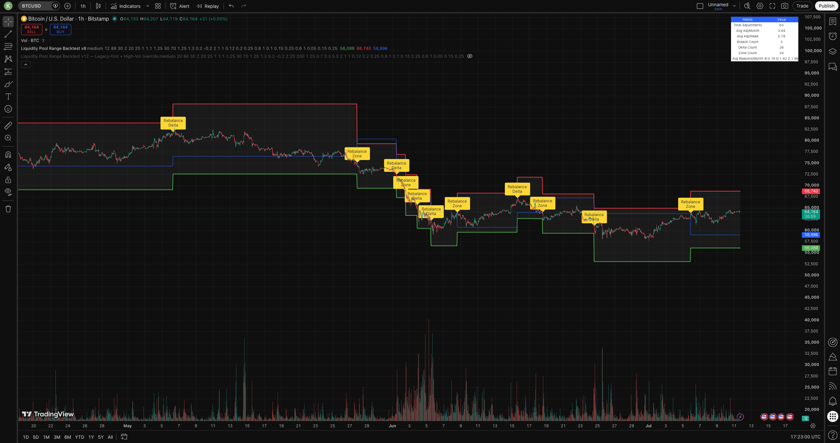Take a chart snapshot with camera icon
The width and height of the screenshot is (840, 443).
[785, 6]
